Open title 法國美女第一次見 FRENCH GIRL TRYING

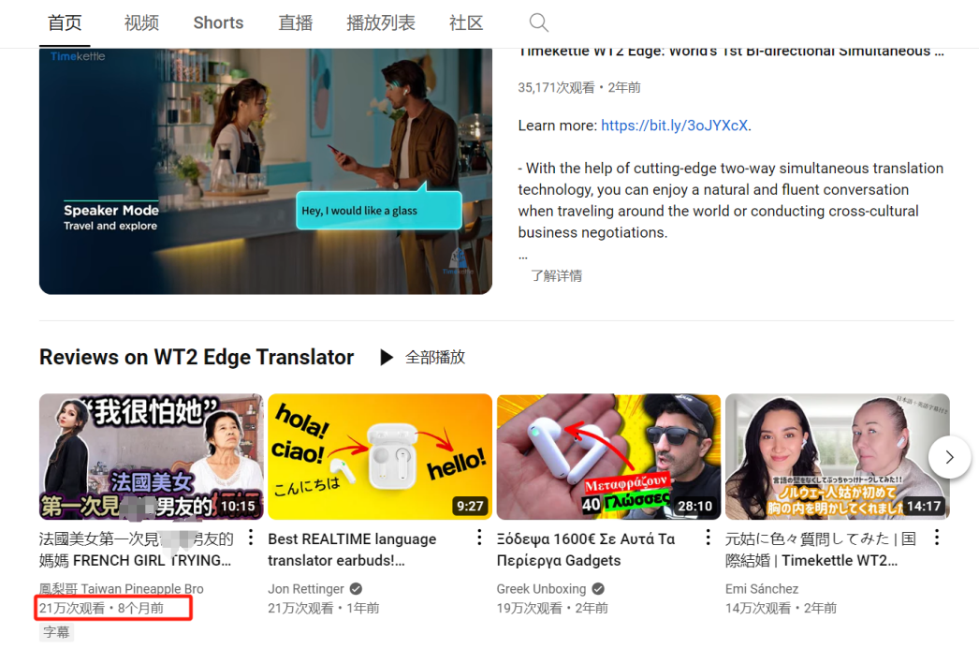click(x=136, y=550)
